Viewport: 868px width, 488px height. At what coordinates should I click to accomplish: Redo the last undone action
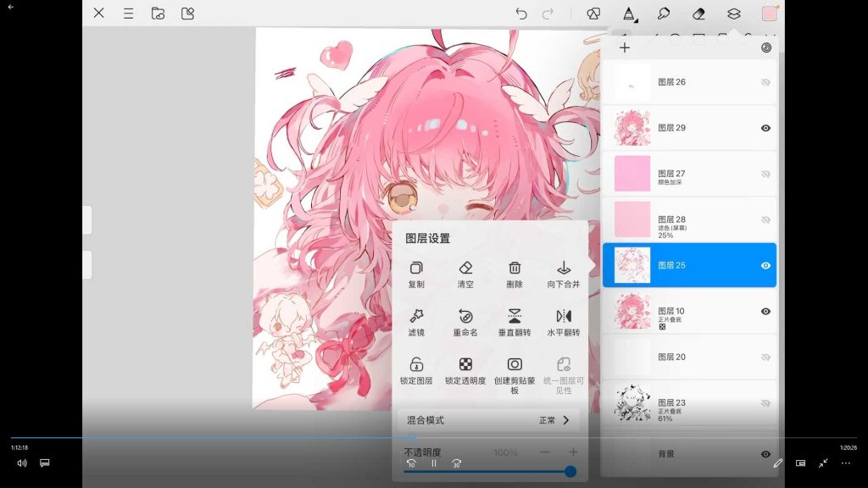548,14
